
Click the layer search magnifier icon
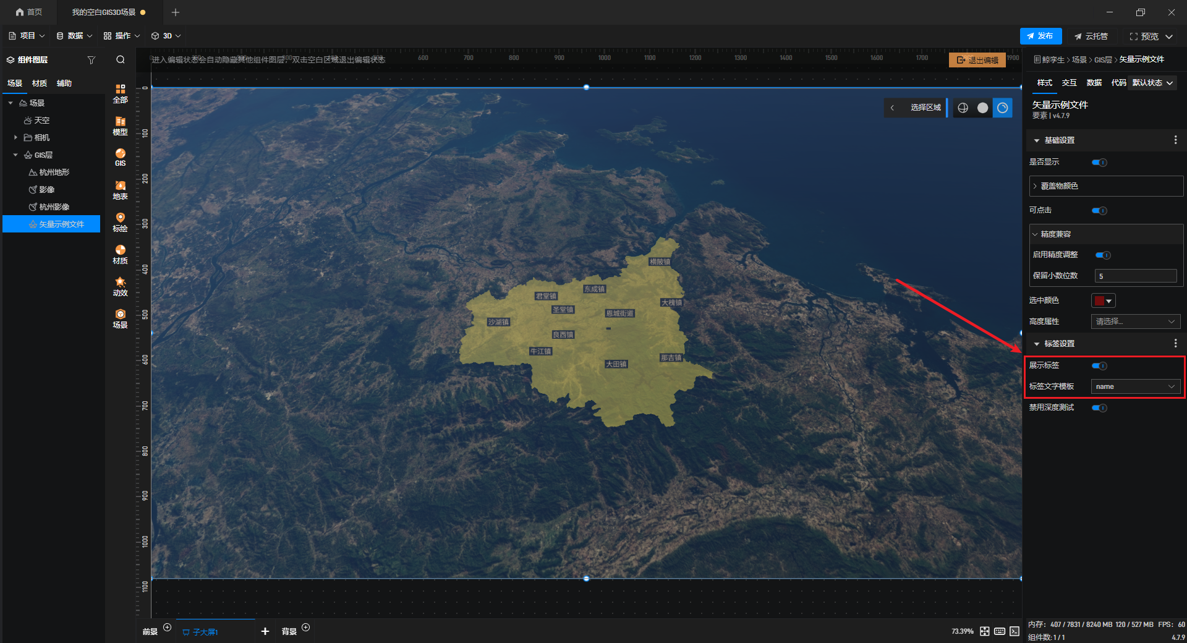pos(121,60)
